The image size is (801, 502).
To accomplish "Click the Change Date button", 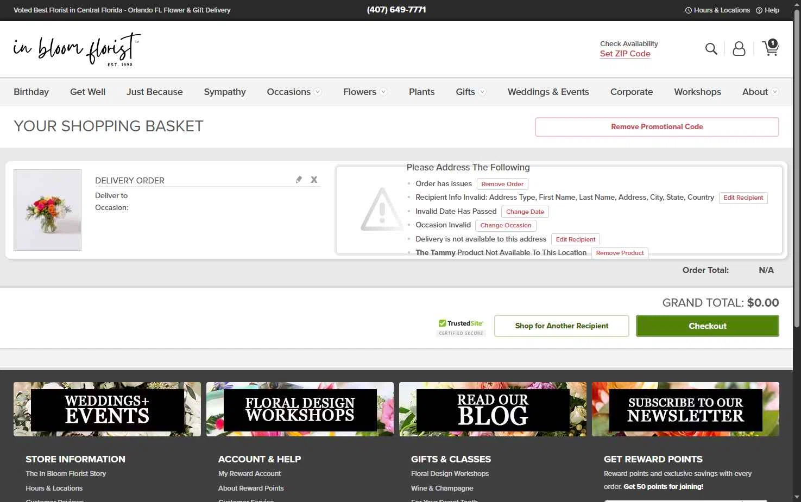I will click(525, 212).
